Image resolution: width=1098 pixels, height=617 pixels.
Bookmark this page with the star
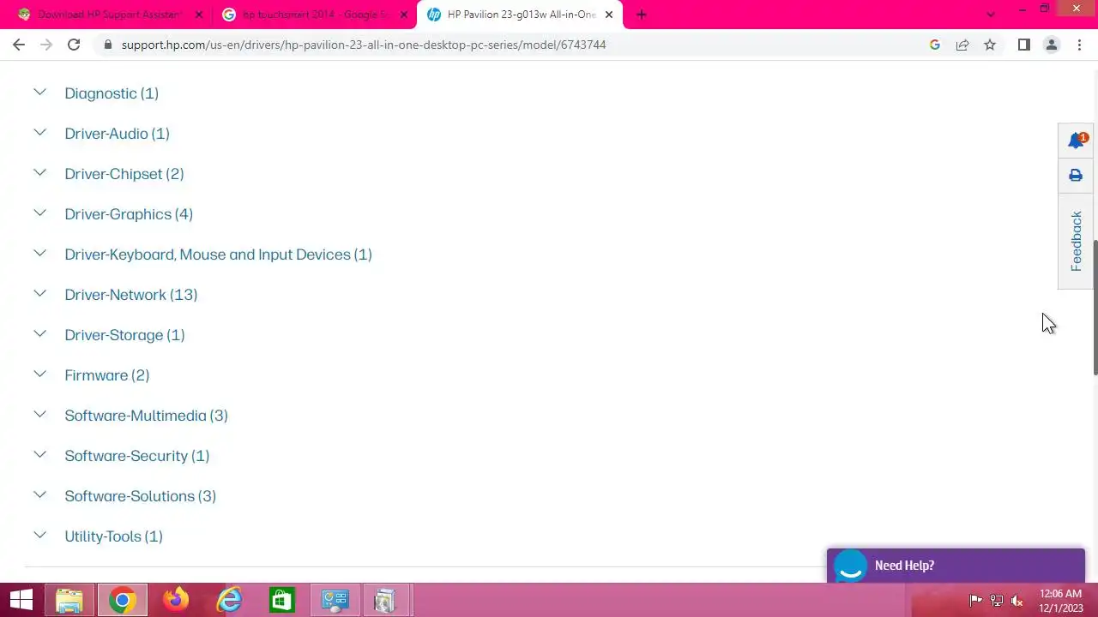(x=990, y=45)
